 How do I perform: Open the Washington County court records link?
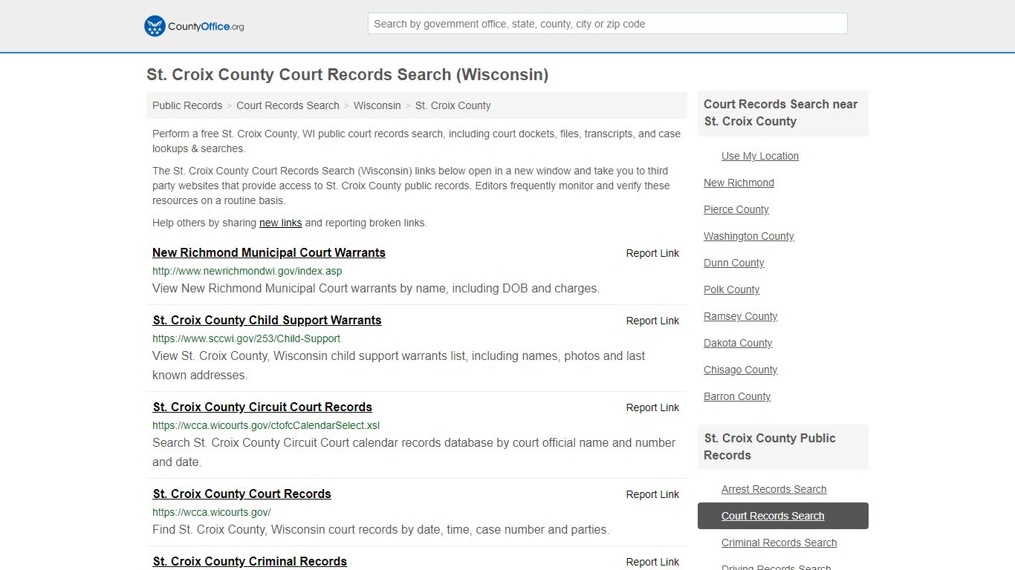click(748, 236)
